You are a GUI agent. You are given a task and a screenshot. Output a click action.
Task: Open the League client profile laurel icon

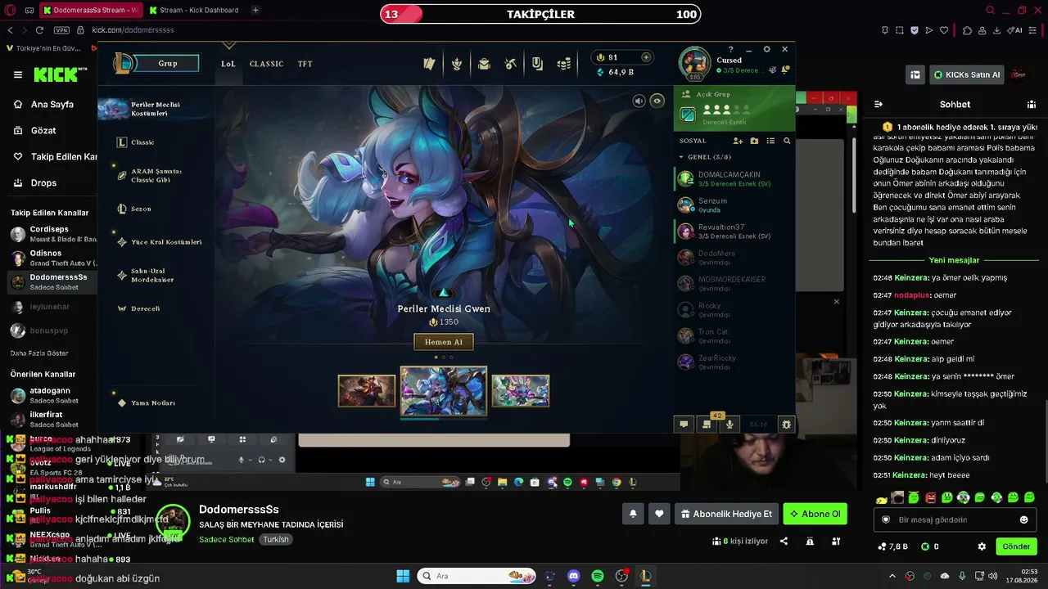pos(457,64)
